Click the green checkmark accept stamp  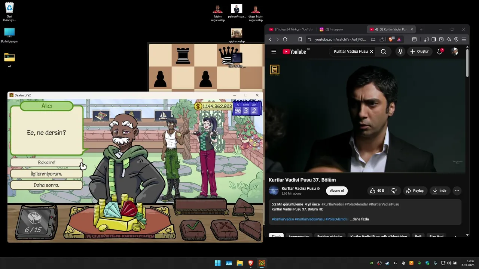coord(193,229)
